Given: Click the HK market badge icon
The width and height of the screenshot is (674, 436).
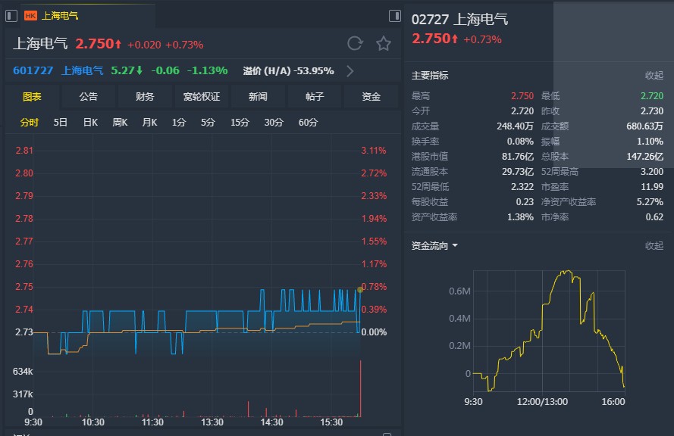Looking at the screenshot, I should click(30, 16).
